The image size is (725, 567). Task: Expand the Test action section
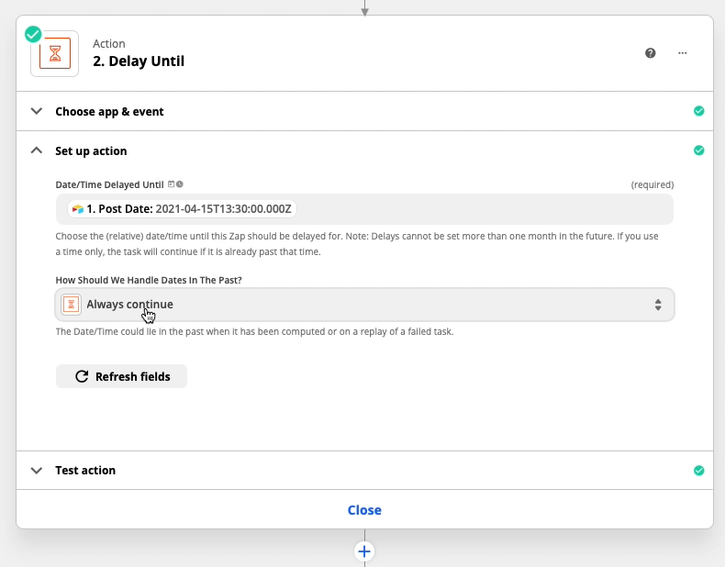point(365,471)
